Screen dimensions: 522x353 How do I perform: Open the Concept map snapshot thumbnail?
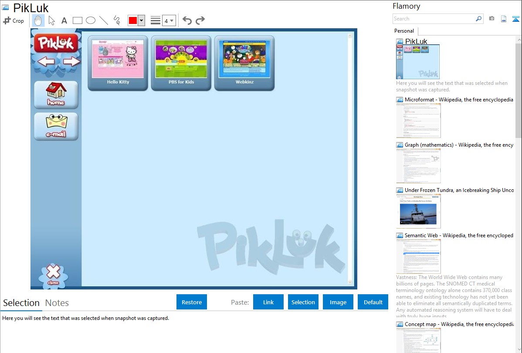418,340
